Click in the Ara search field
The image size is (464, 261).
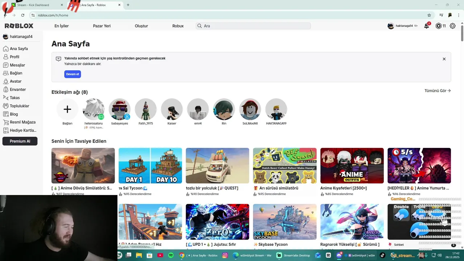pos(253,26)
